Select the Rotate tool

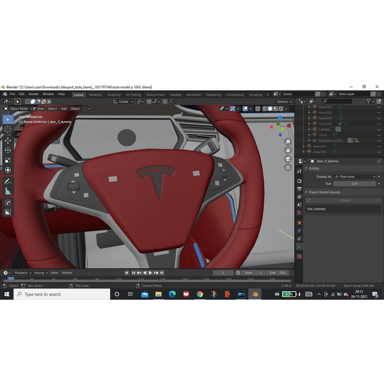click(8, 150)
